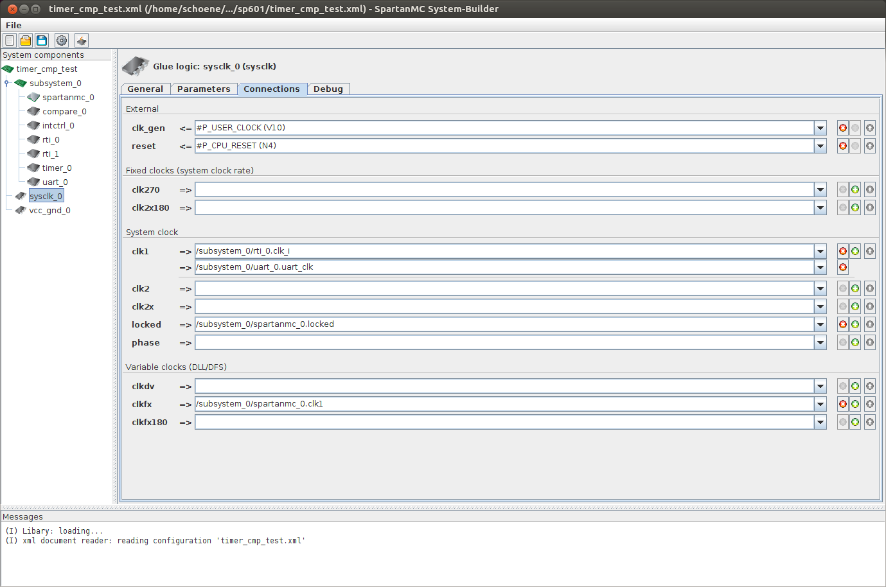The image size is (886, 587).
Task: Add a connection to clk270 with green plus
Action: tap(855, 189)
